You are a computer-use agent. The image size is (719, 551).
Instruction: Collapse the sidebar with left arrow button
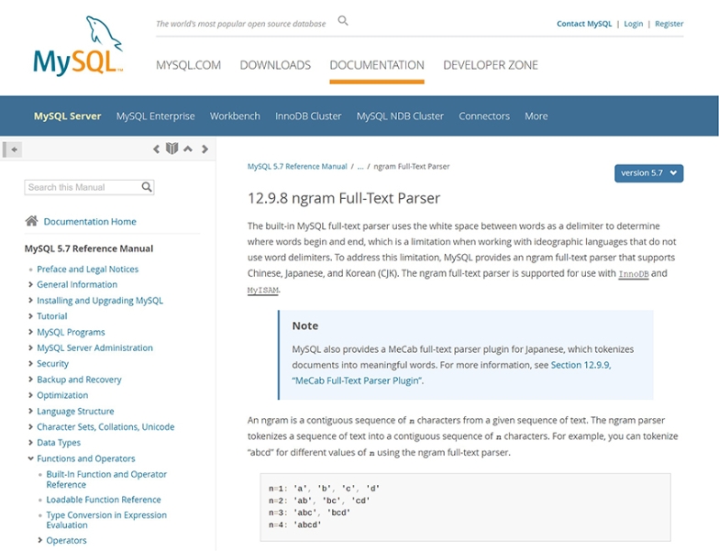point(14,149)
